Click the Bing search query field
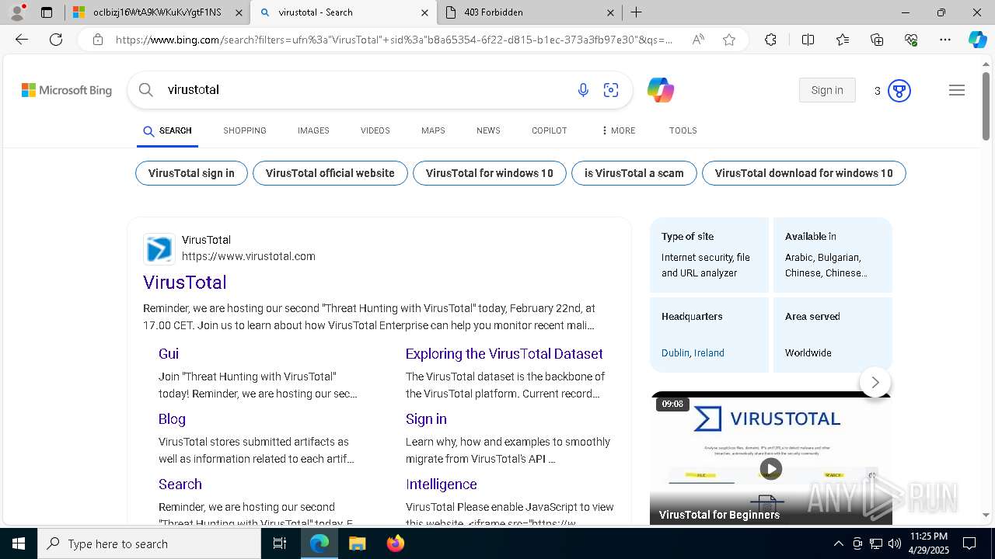This screenshot has width=995, height=559. [x=365, y=90]
